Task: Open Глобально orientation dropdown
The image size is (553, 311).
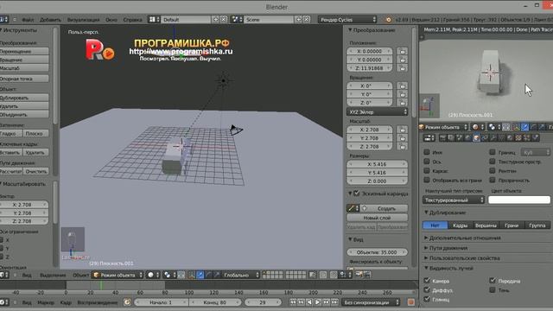Action: 241,275
